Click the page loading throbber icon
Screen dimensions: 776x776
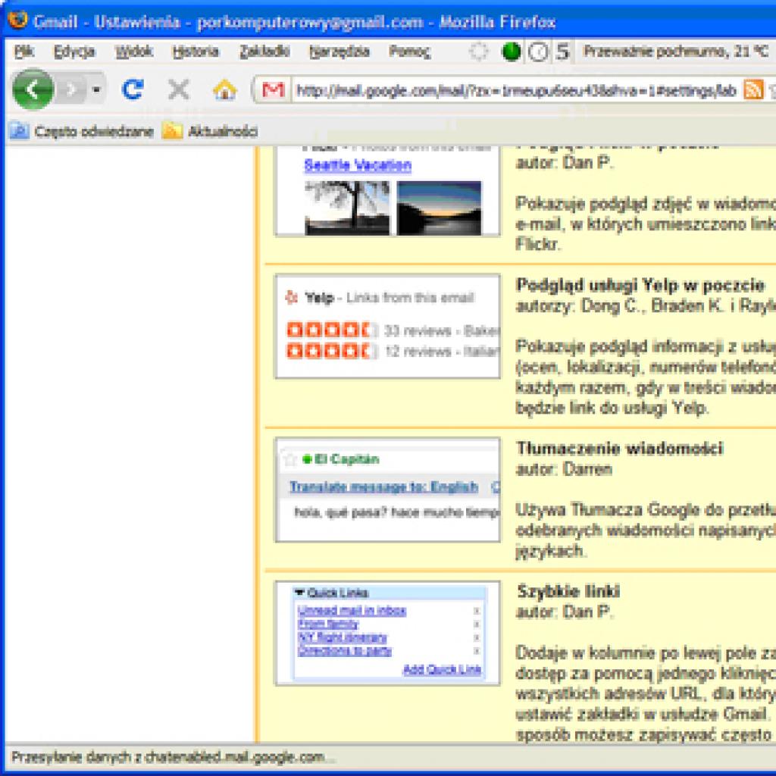point(478,52)
